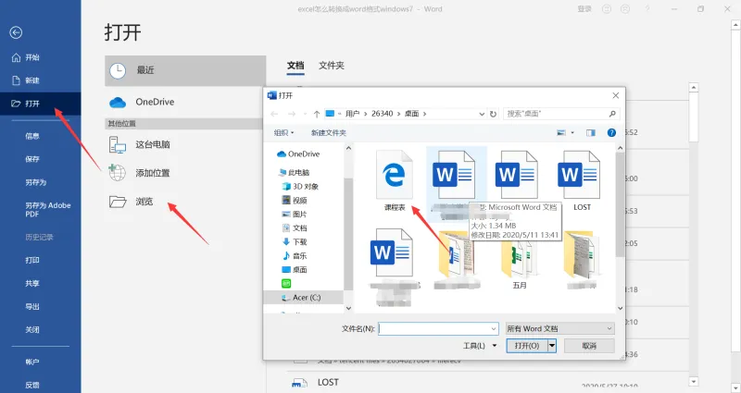Click the frown feedback icon in title bar
Viewport: 741px width, 393px height.
tap(625, 9)
